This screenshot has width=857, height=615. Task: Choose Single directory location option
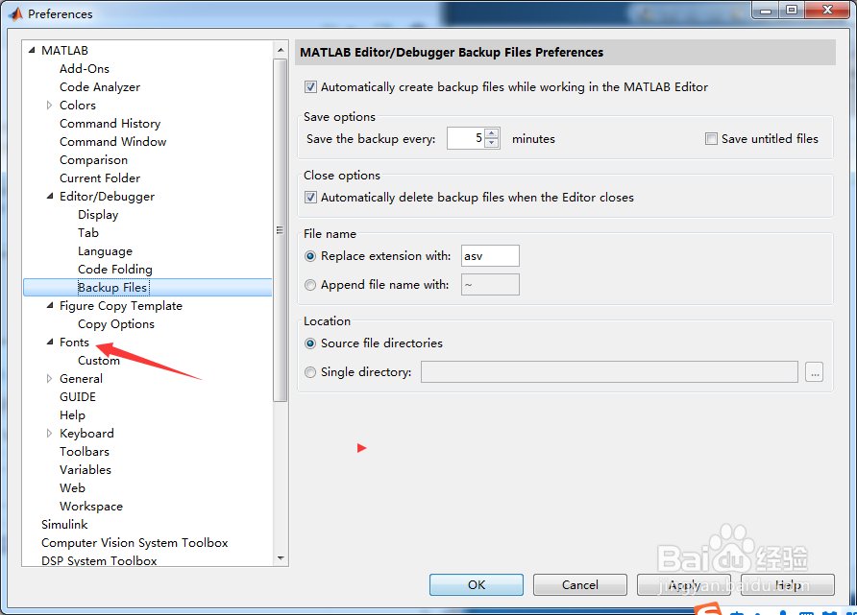(x=310, y=372)
